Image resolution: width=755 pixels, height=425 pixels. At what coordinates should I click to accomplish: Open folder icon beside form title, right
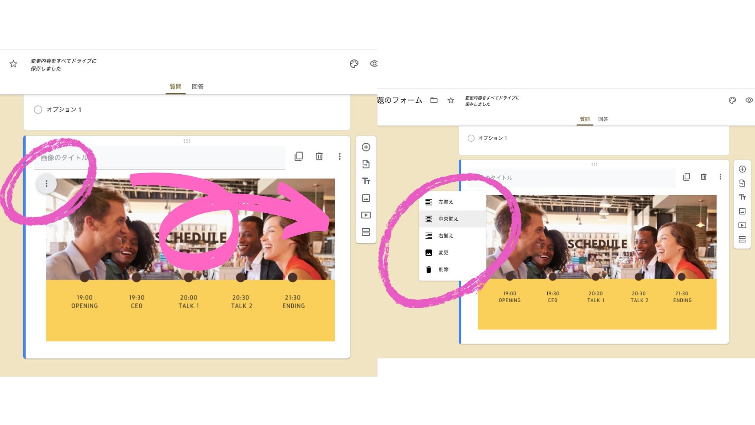tap(434, 100)
